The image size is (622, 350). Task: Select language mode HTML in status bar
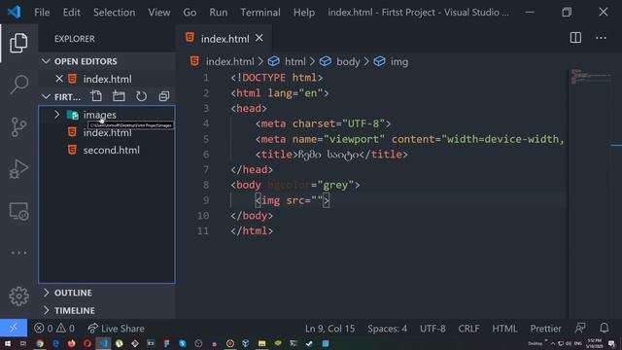click(504, 329)
